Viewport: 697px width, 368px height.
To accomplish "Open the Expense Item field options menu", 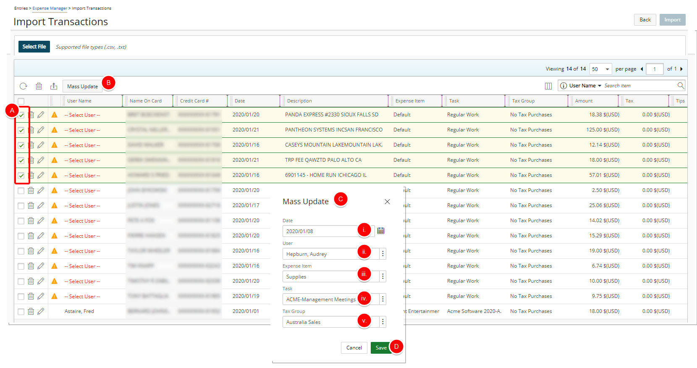I will pos(383,276).
